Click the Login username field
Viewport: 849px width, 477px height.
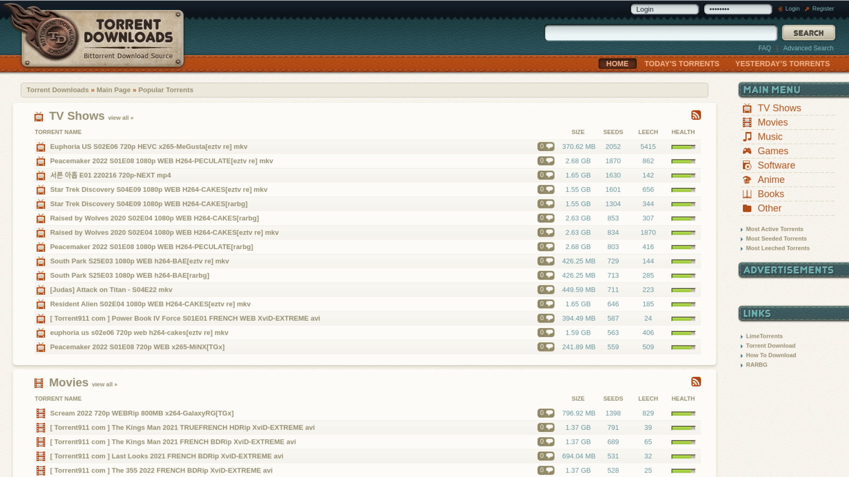[x=664, y=9]
